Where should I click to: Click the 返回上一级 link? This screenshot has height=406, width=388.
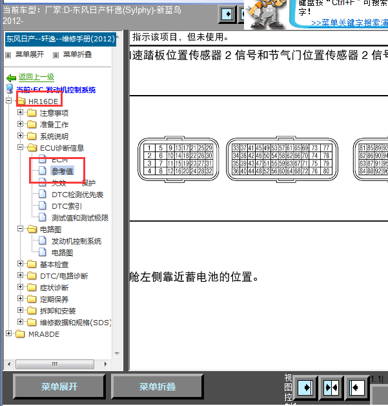click(36, 77)
